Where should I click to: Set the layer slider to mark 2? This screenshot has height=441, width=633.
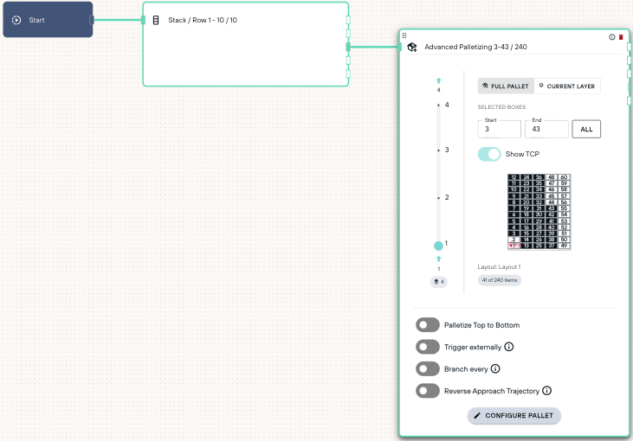tap(439, 198)
